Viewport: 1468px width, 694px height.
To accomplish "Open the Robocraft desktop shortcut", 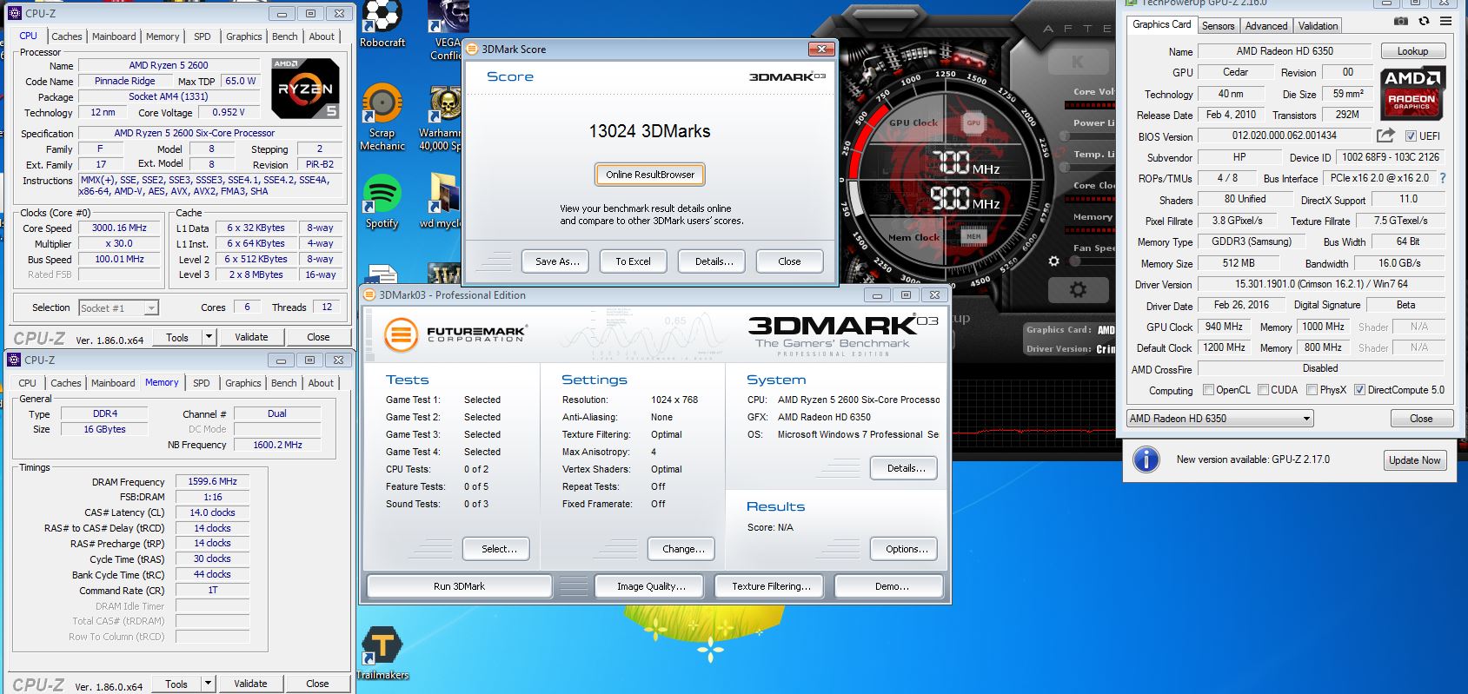I will click(382, 24).
